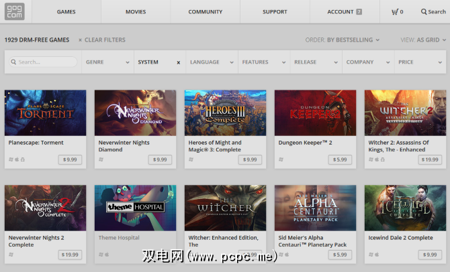
Task: Open the Dungeon Keeper 2 cover image
Action: coord(315,113)
